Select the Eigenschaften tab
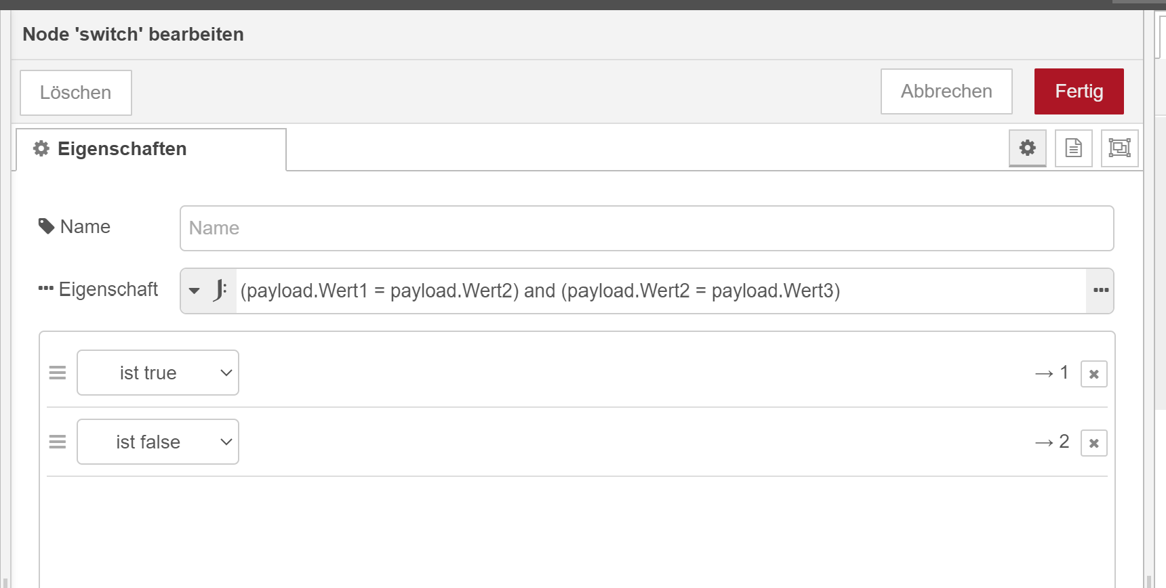The image size is (1166, 588). click(x=151, y=149)
